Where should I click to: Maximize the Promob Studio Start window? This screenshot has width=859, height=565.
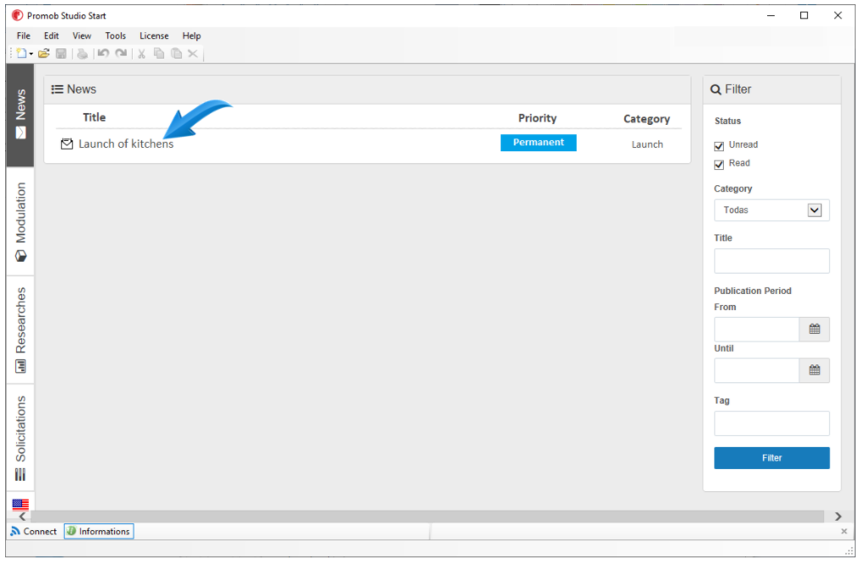click(x=805, y=15)
